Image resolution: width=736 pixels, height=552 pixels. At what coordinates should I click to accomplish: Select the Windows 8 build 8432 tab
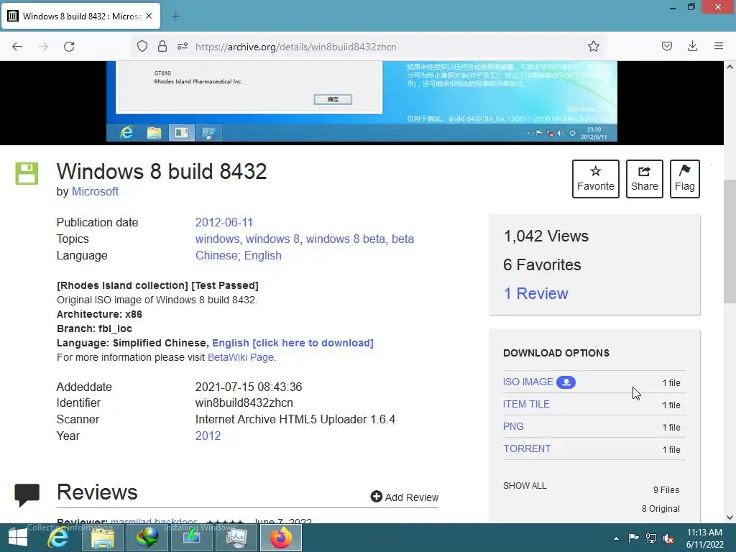click(80, 16)
